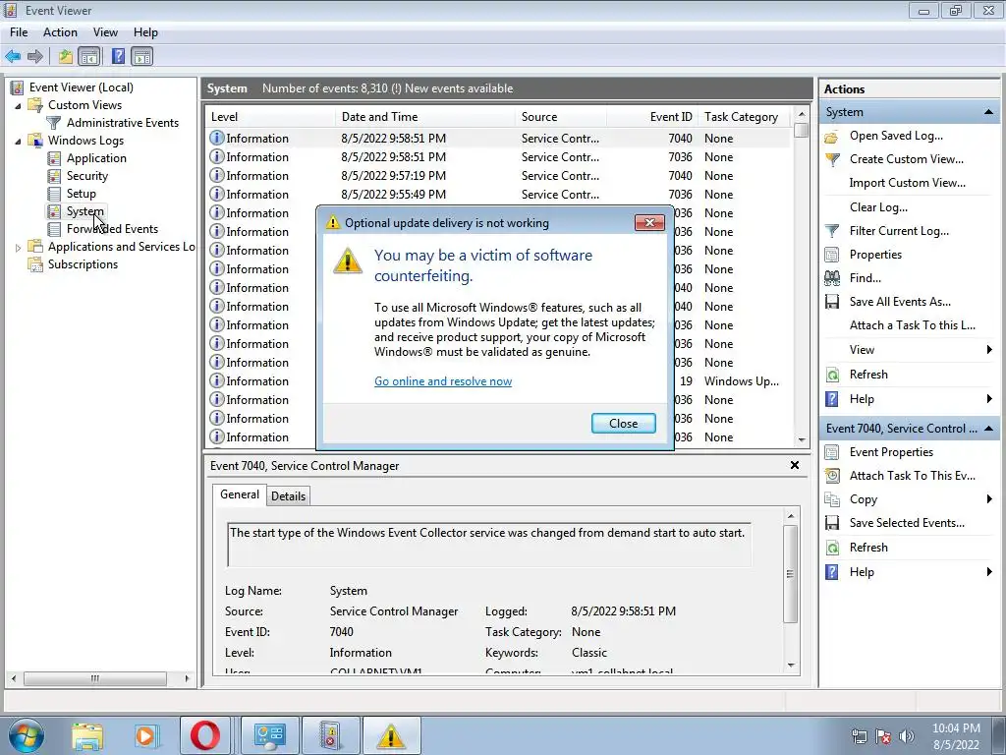The width and height of the screenshot is (1006, 755).
Task: Sort events by the Source column header
Action: coord(560,117)
